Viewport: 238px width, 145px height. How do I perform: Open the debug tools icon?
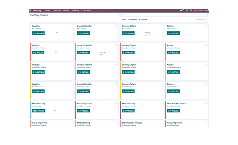191,10
